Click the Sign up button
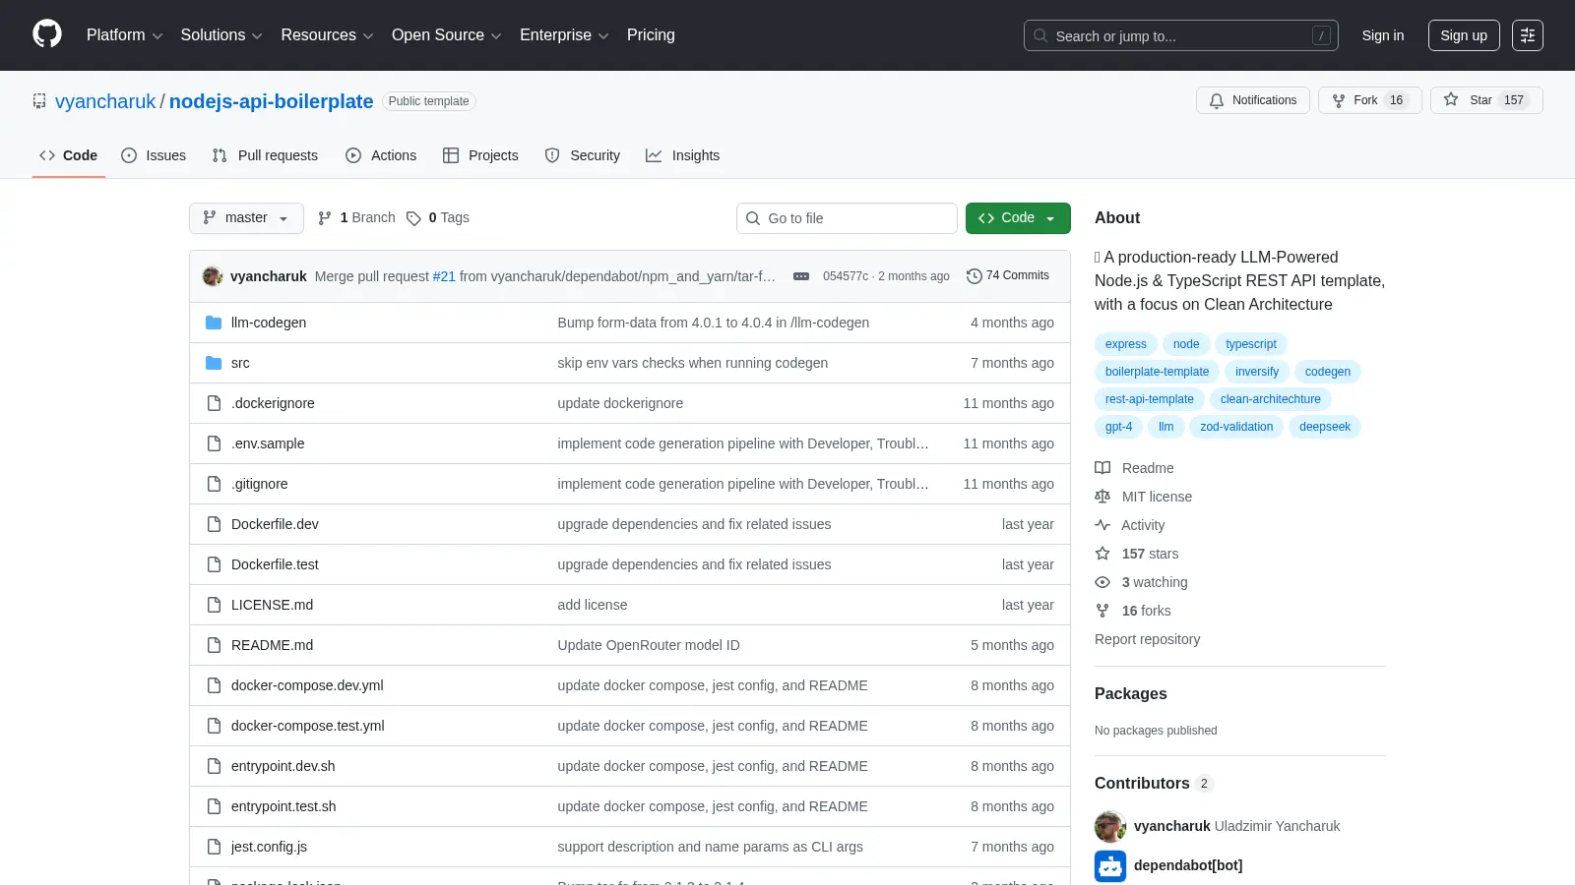Image resolution: width=1575 pixels, height=885 pixels. tap(1464, 35)
